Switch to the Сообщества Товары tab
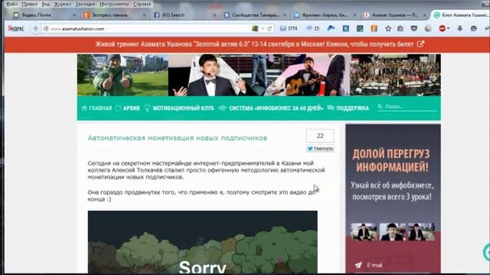This screenshot has height=275, width=490. (256, 15)
